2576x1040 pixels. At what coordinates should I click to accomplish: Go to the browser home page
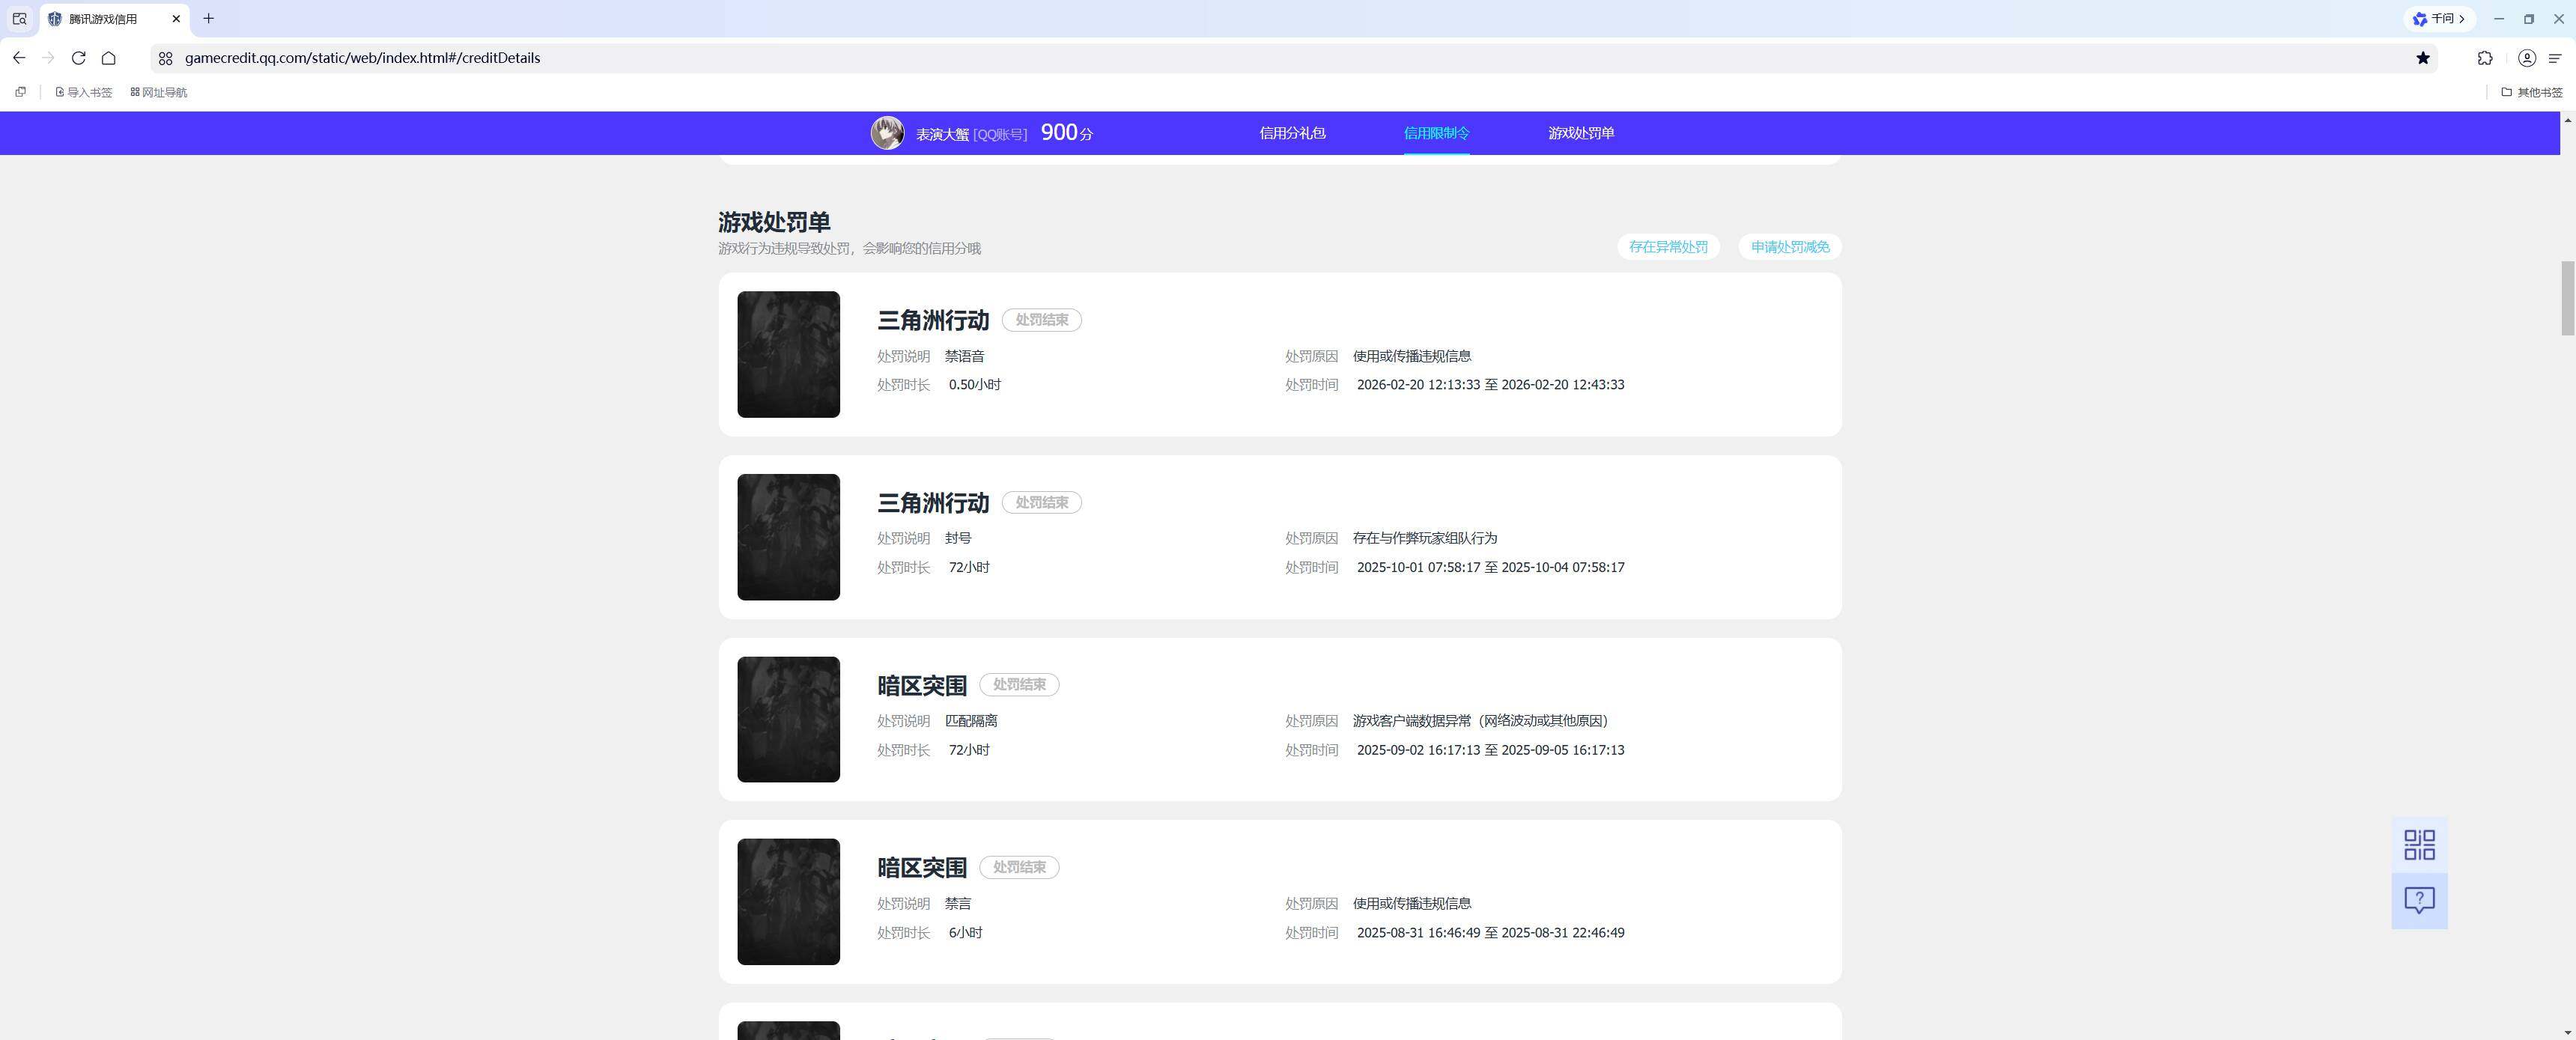tap(108, 58)
